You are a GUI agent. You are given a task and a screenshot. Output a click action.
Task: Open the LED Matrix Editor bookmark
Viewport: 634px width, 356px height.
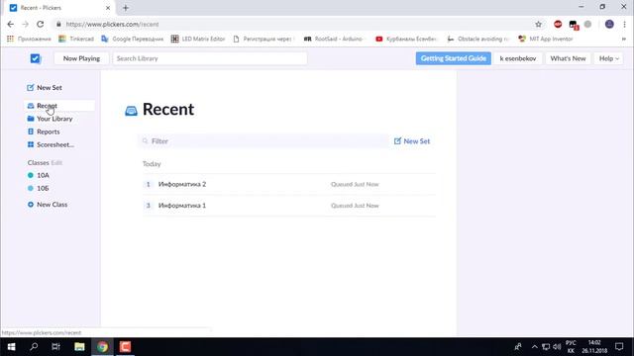coord(198,39)
